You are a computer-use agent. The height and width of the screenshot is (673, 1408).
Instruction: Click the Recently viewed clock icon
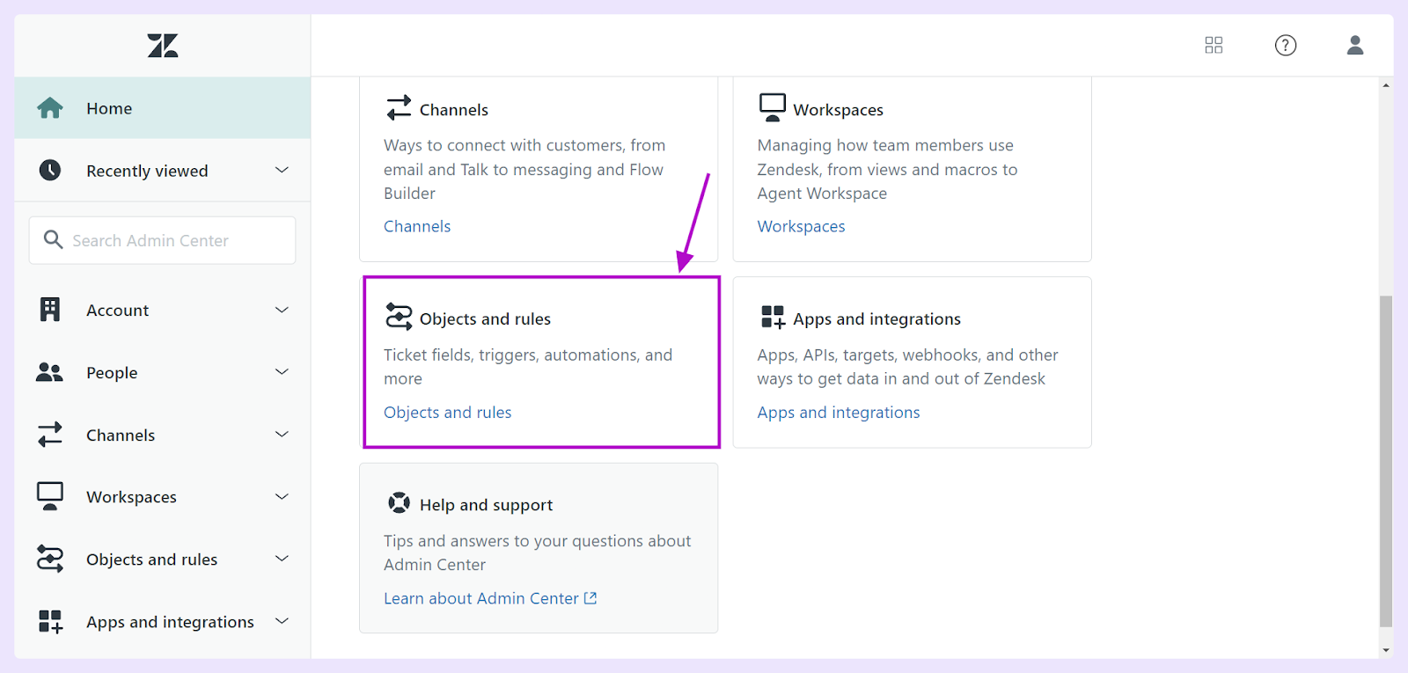tap(50, 170)
